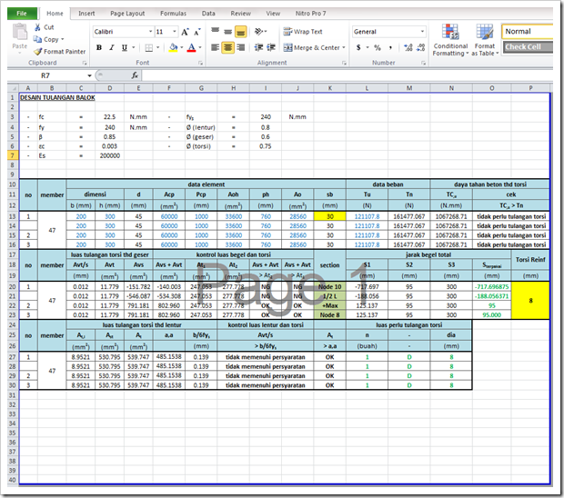Toggle Align Text Right

241,47
